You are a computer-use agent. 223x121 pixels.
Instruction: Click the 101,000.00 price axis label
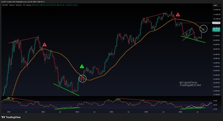coord(216,19)
